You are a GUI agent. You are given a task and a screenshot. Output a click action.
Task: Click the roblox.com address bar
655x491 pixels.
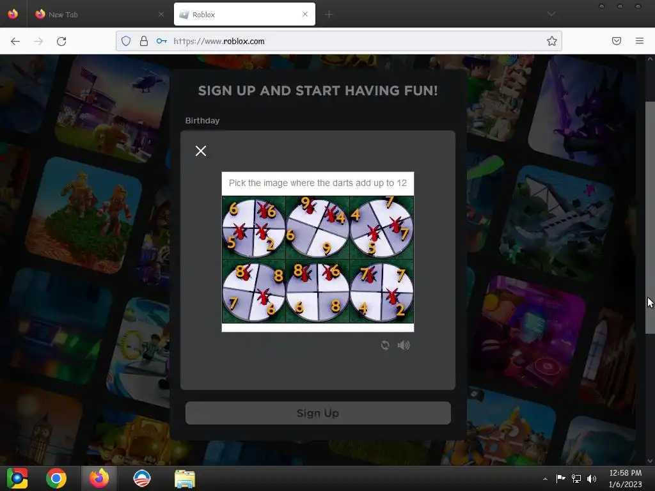338,41
